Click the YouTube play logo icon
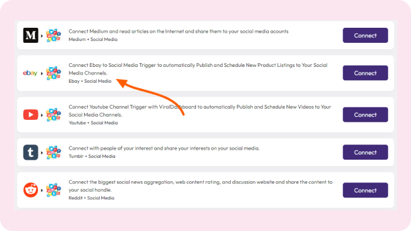Screen dimensions: 411x231 click(31, 115)
